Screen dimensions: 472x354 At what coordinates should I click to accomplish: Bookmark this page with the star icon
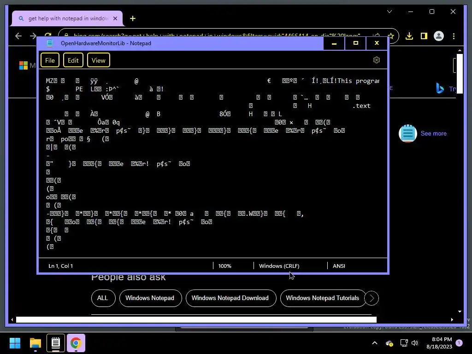tap(391, 36)
